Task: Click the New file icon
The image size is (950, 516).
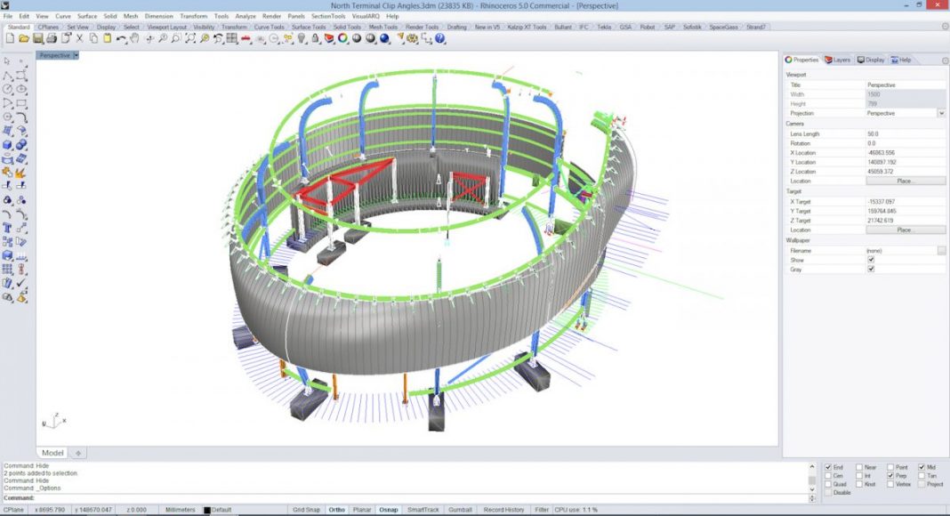Action: pos(8,38)
